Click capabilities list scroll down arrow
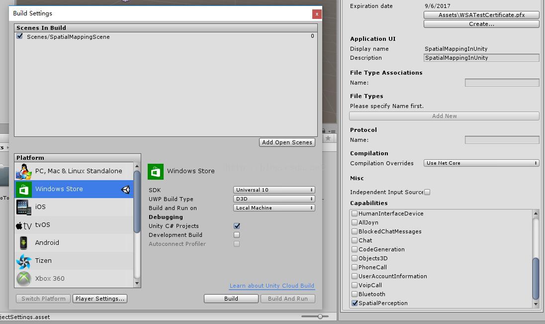The width and height of the screenshot is (545, 324). (536, 304)
